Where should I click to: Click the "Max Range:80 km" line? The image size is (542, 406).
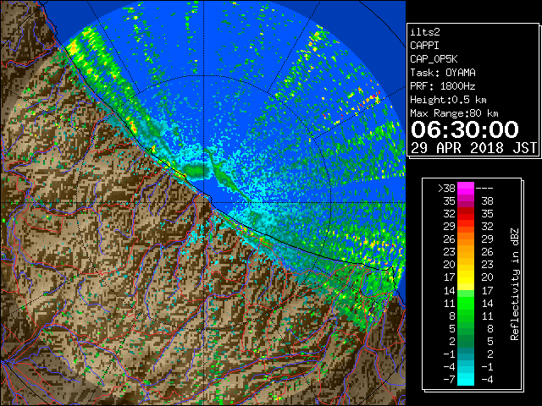coord(454,113)
